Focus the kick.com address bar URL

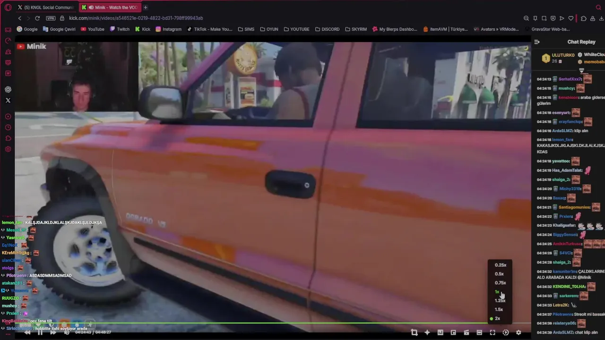coord(136,18)
